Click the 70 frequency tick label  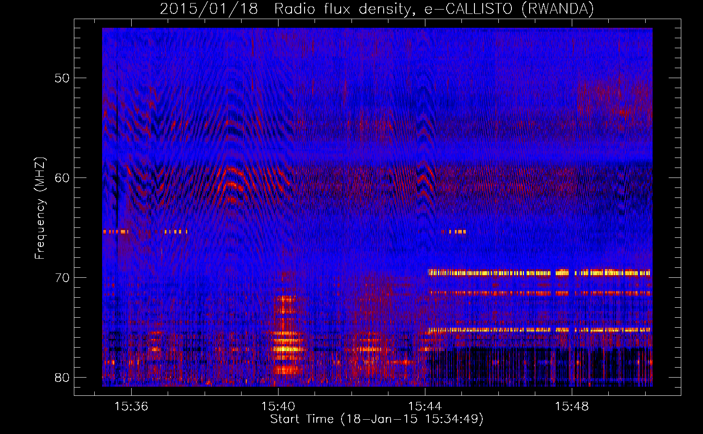62,278
